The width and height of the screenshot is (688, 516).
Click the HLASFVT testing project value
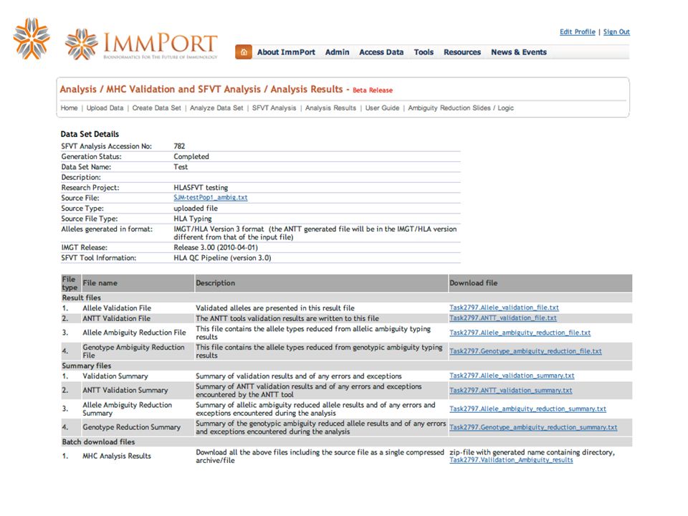click(x=201, y=188)
